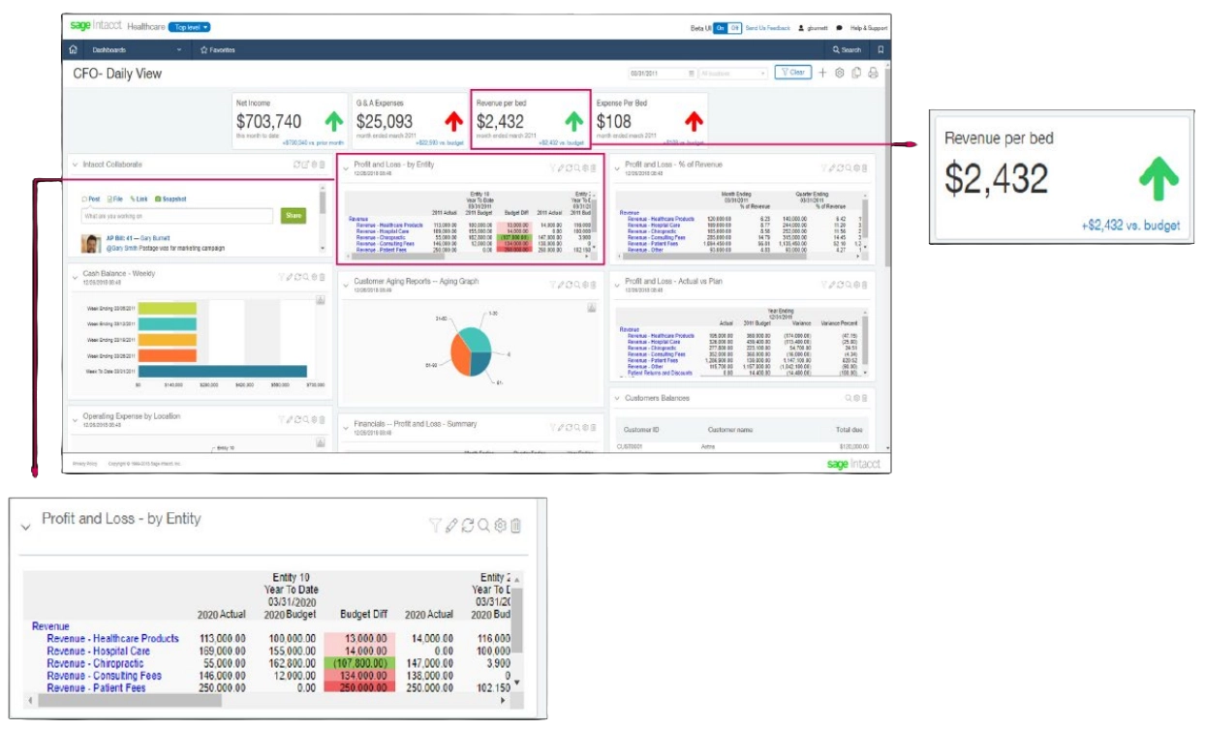Refresh the Cash Balance - Weekly panel
The height and width of the screenshot is (729, 1205).
point(297,276)
